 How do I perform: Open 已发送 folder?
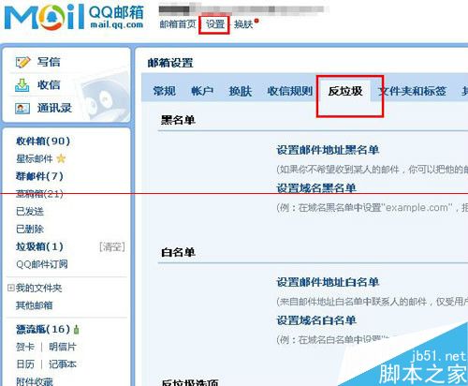(x=30, y=212)
